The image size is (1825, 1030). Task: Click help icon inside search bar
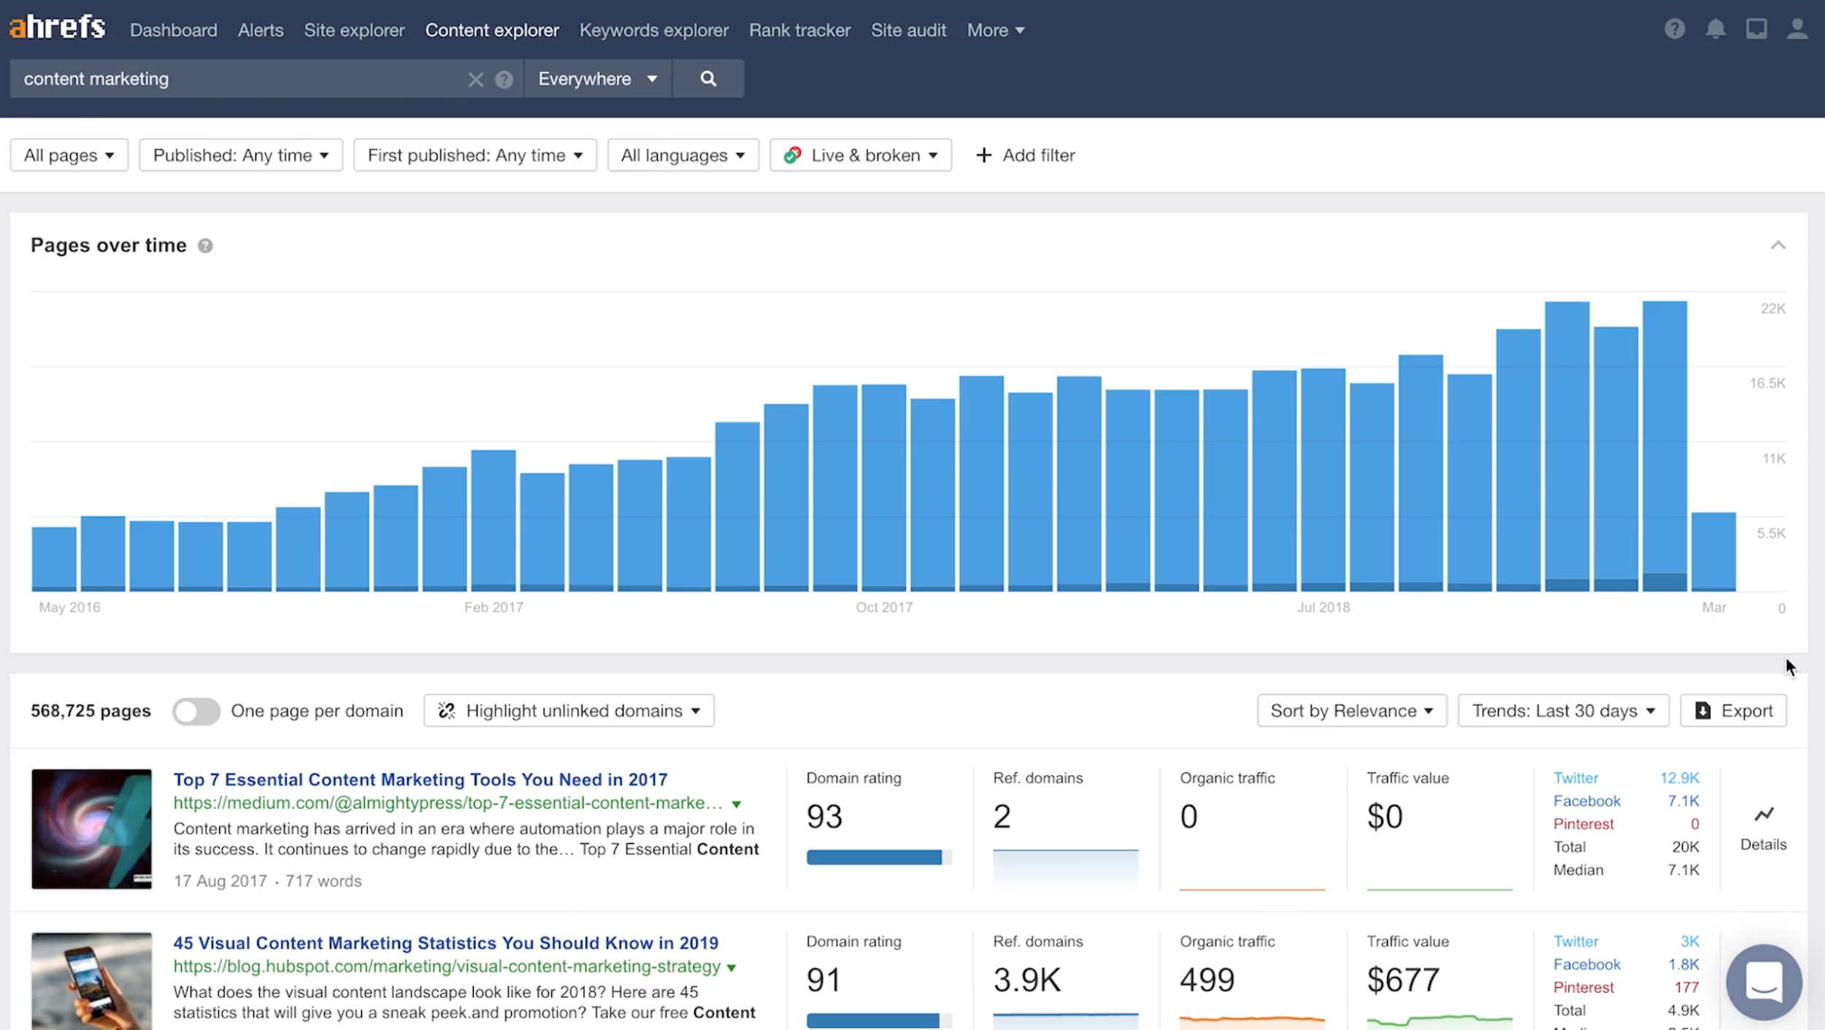coord(504,80)
